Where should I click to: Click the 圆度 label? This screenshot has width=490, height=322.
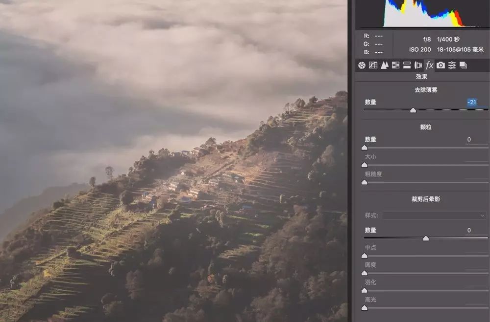coord(370,265)
